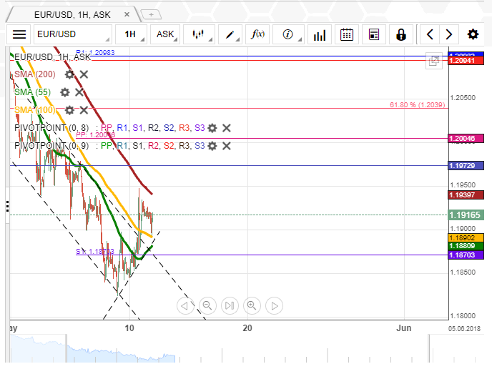
Task: Zoom out the chart with magnifier
Action: pyautogui.click(x=207, y=306)
